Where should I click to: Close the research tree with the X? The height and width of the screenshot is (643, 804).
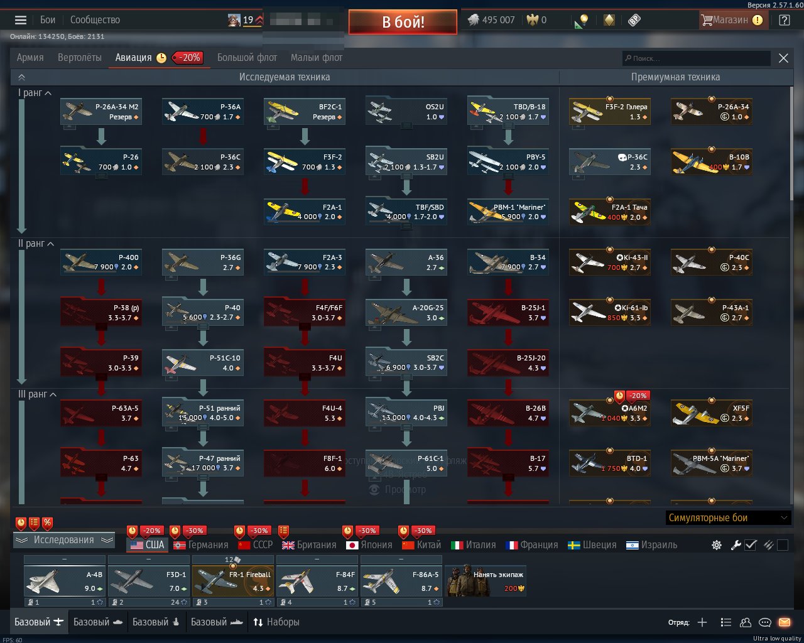[783, 58]
